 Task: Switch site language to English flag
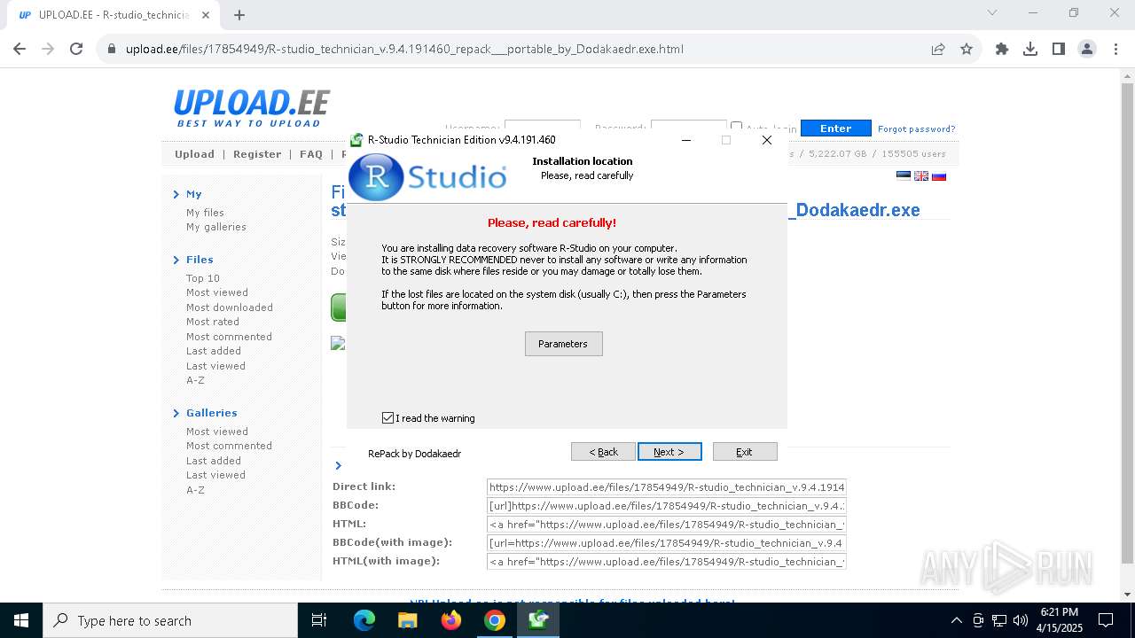click(x=921, y=175)
